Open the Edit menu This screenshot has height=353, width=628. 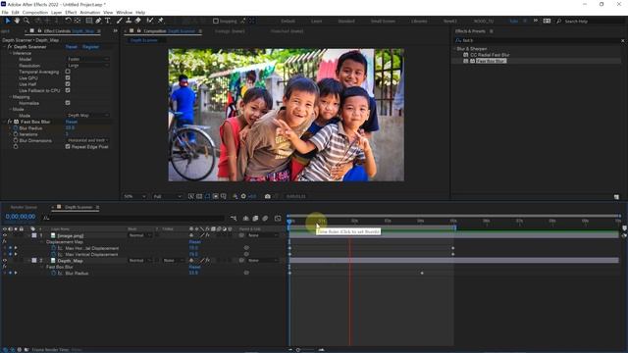pos(16,13)
